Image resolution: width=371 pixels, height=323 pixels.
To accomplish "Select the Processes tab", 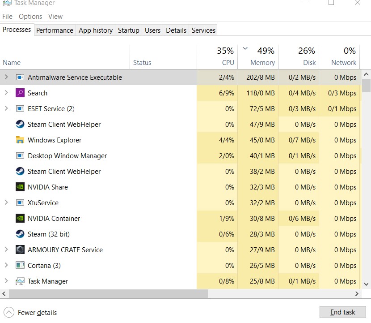I will coord(17,30).
